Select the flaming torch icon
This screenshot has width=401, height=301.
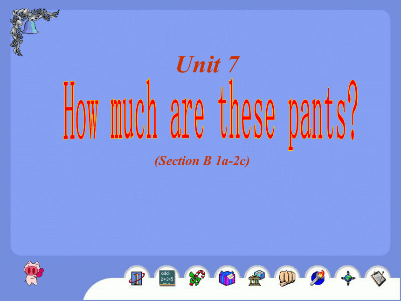(x=318, y=278)
